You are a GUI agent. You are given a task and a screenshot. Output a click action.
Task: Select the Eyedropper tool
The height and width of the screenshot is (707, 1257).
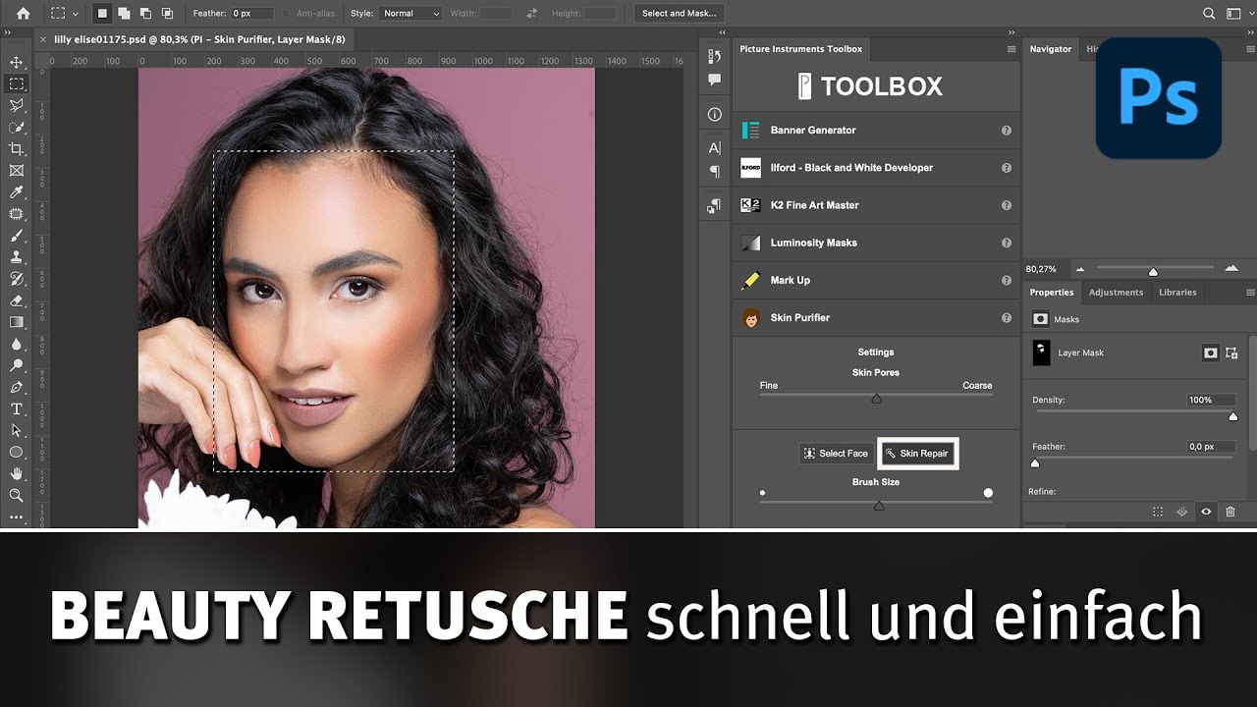click(16, 192)
